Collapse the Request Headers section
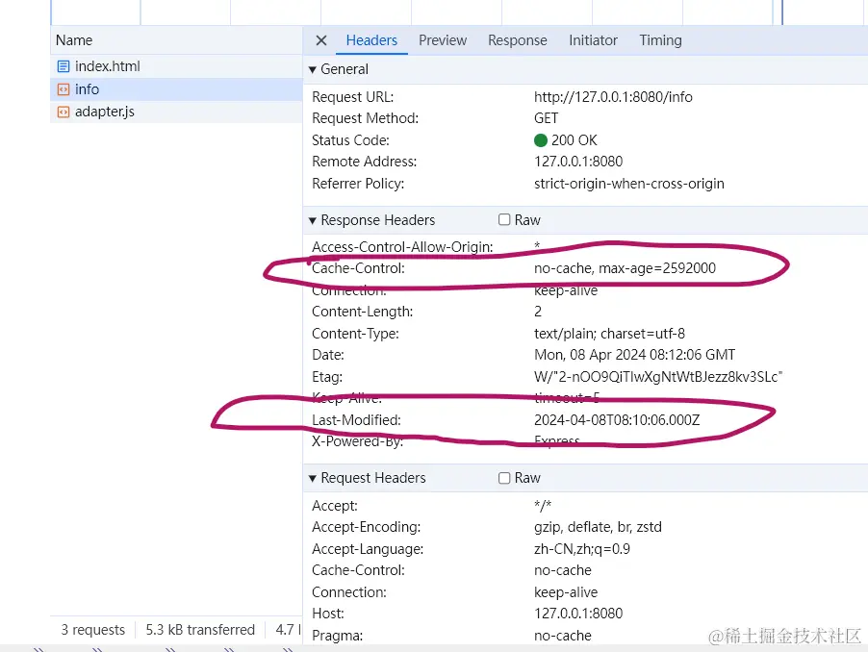Viewport: 868px width, 652px height. point(313,478)
